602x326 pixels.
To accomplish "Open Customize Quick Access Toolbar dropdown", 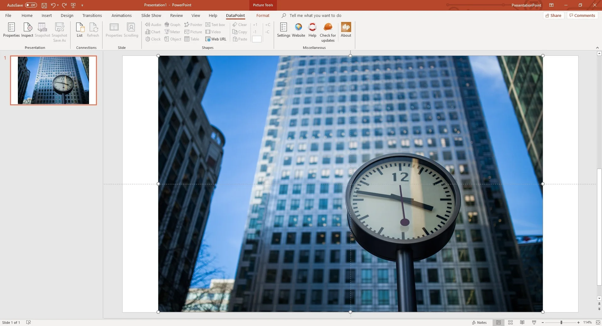I will (x=82, y=5).
